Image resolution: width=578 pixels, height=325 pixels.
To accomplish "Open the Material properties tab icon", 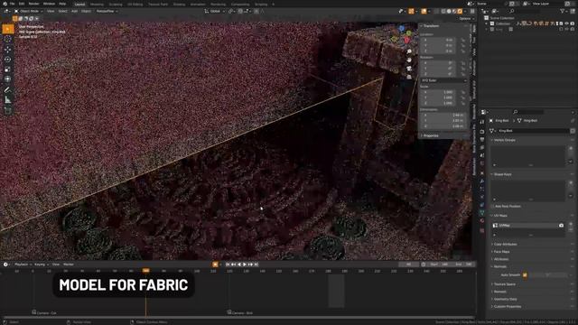I will coord(482,220).
